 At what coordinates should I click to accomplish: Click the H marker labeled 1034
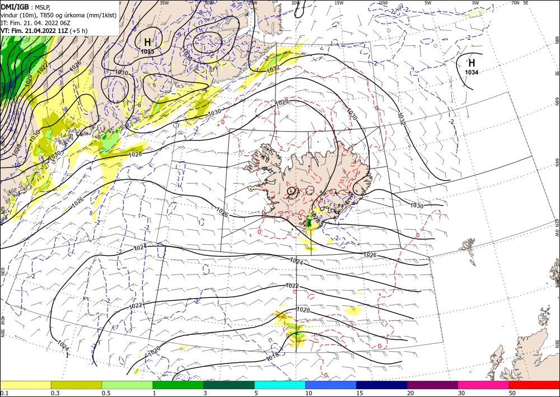click(472, 63)
